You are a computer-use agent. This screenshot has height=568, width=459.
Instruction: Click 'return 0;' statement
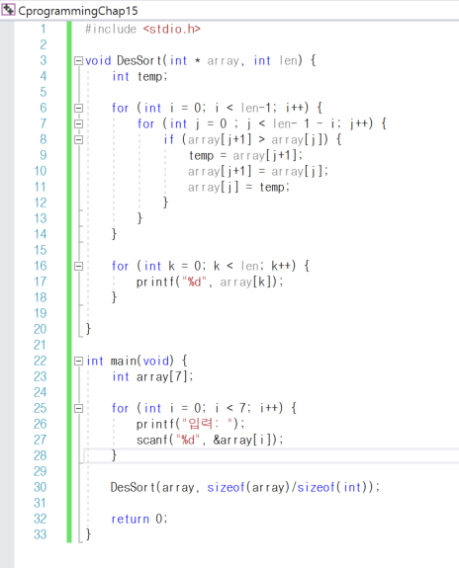click(x=139, y=519)
